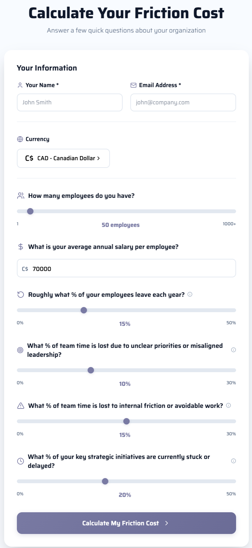The image size is (252, 548).
Task: Click the globe icon beside Currency
Action: point(20,139)
